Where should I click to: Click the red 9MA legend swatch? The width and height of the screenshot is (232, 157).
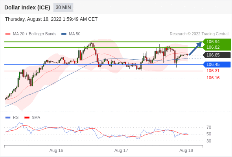coord(27,118)
